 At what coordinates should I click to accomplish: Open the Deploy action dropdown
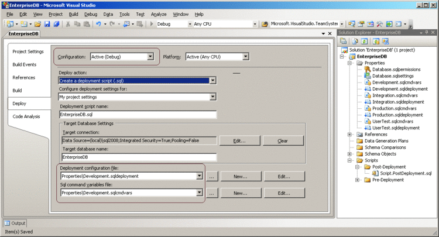pyautogui.click(x=213, y=81)
